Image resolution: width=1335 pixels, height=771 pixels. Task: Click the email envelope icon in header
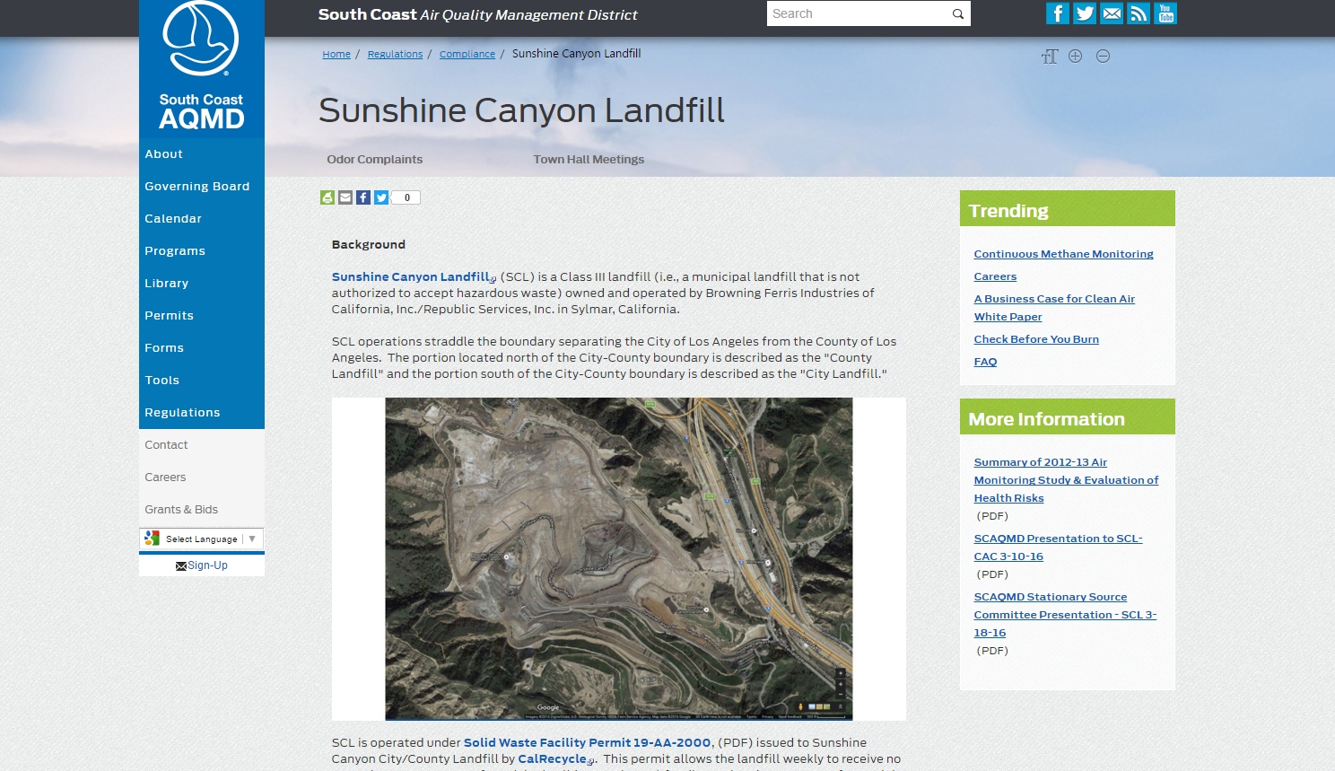[x=1112, y=13]
